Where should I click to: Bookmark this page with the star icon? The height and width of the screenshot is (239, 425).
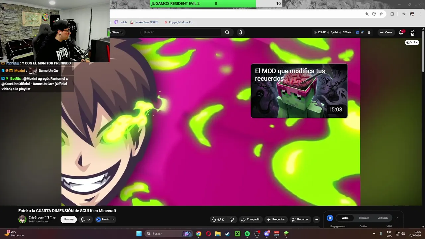pyautogui.click(x=381, y=14)
